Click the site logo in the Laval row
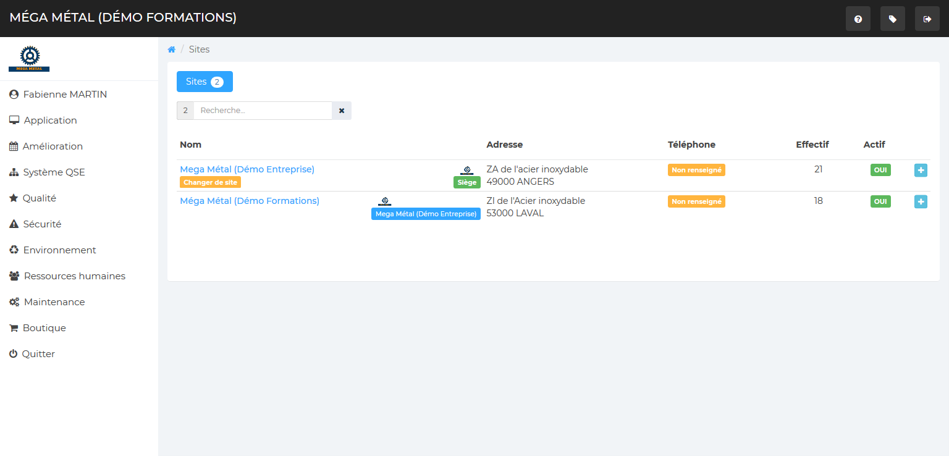This screenshot has height=456, width=949. [384, 201]
